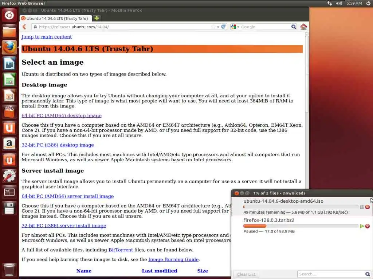
Task: Sort file list by Size column
Action: click(x=203, y=271)
